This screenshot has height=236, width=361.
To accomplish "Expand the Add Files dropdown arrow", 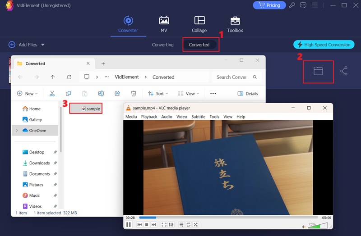I will click(x=43, y=45).
